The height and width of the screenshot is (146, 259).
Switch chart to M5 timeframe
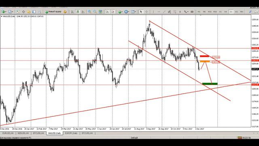click(204, 12)
